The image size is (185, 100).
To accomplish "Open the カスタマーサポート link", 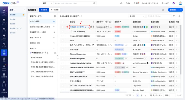I will point(150,3).
